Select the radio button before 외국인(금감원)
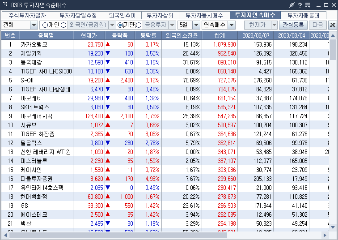The width and height of the screenshot is (338, 240). pos(63,25)
